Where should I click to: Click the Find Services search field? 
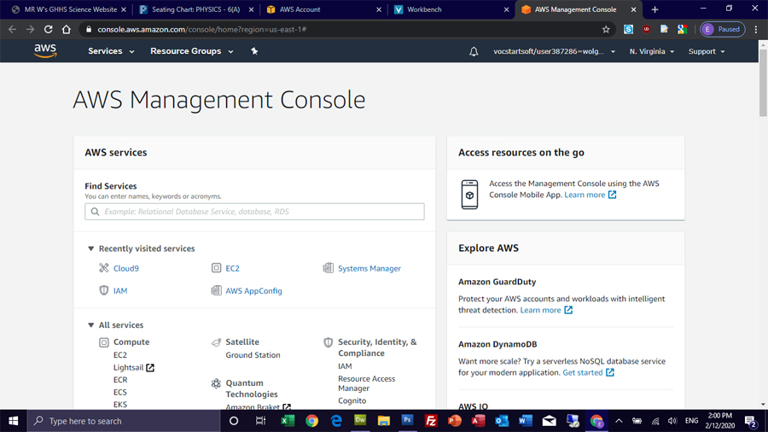point(254,212)
